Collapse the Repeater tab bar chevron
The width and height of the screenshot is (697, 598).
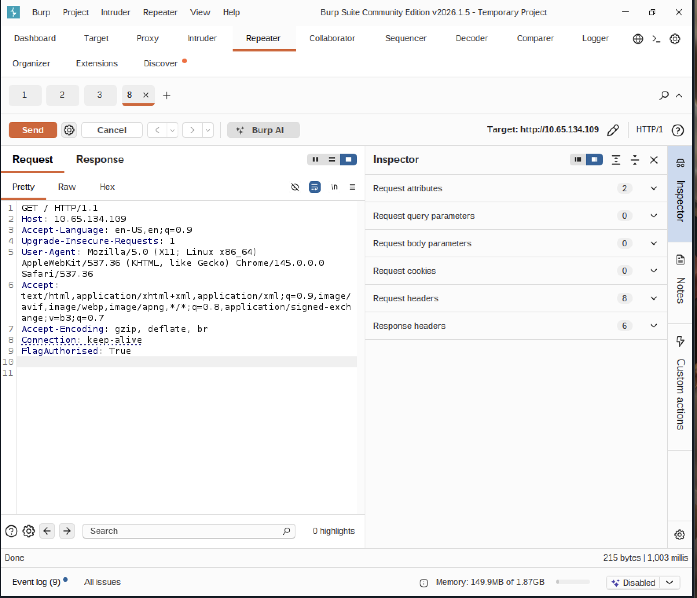coord(679,95)
